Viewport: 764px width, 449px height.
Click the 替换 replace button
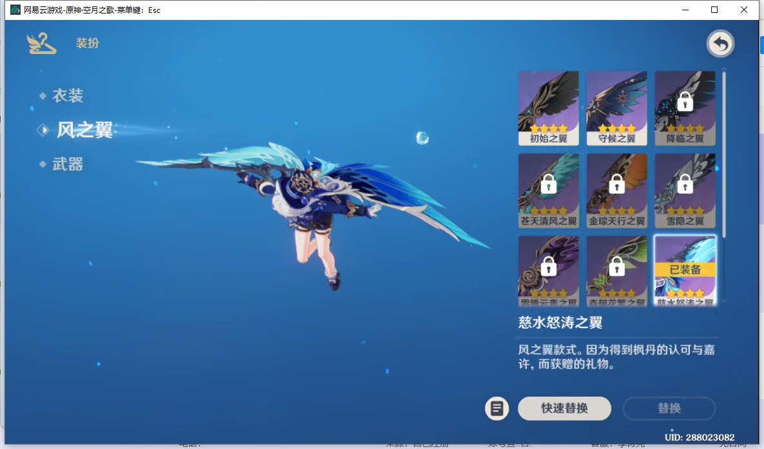click(669, 408)
